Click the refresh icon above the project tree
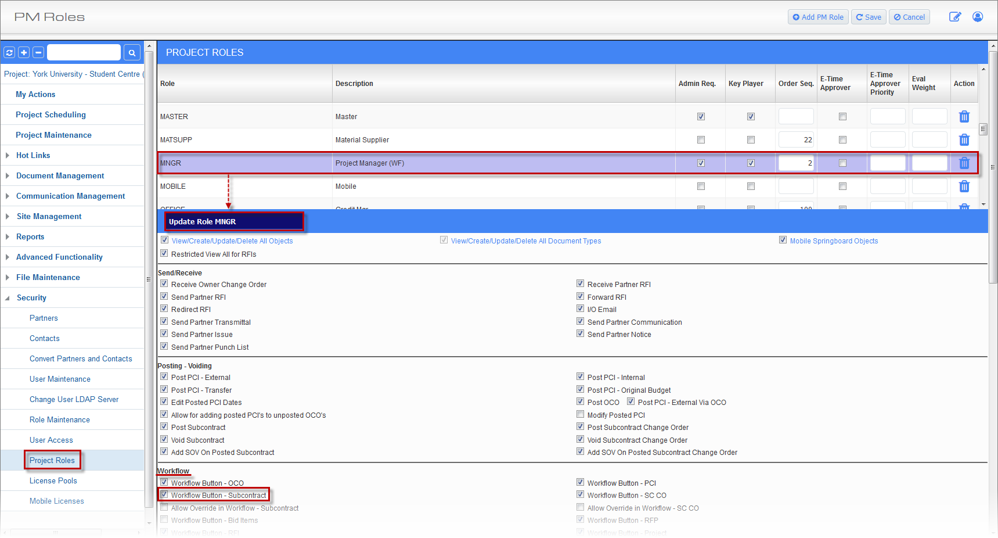The width and height of the screenshot is (998, 538). click(x=9, y=52)
